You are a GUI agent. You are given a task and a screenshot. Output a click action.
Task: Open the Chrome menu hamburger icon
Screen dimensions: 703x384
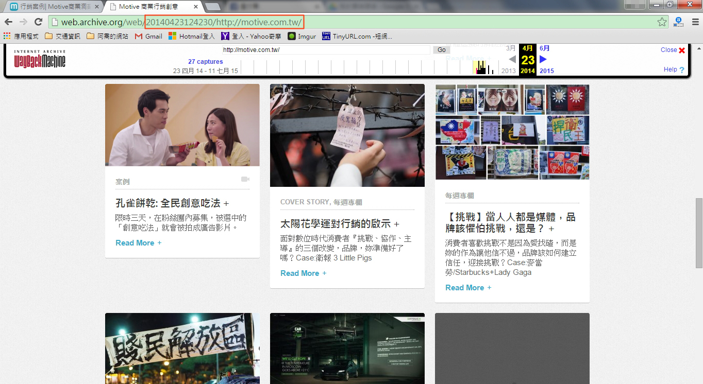695,22
